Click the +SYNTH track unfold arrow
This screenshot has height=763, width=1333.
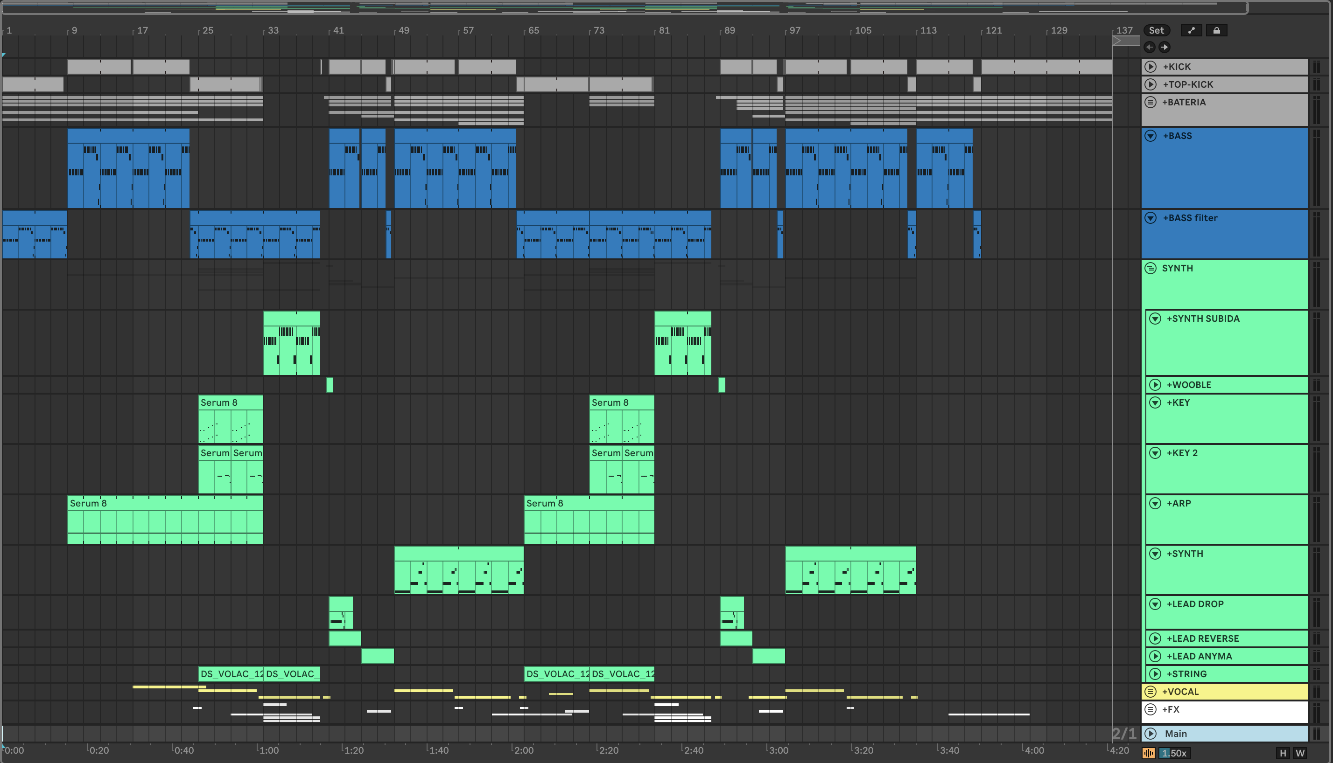1155,554
